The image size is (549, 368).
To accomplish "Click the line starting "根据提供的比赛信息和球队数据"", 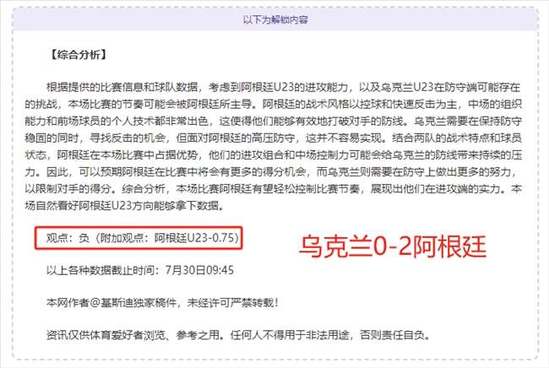I will click(283, 87).
